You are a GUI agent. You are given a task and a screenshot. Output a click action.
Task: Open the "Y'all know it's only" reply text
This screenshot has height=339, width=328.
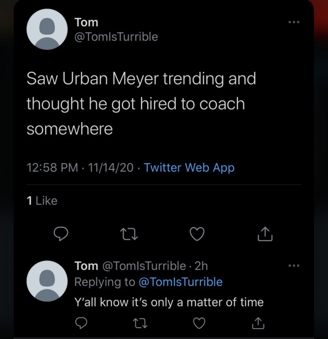[169, 302]
